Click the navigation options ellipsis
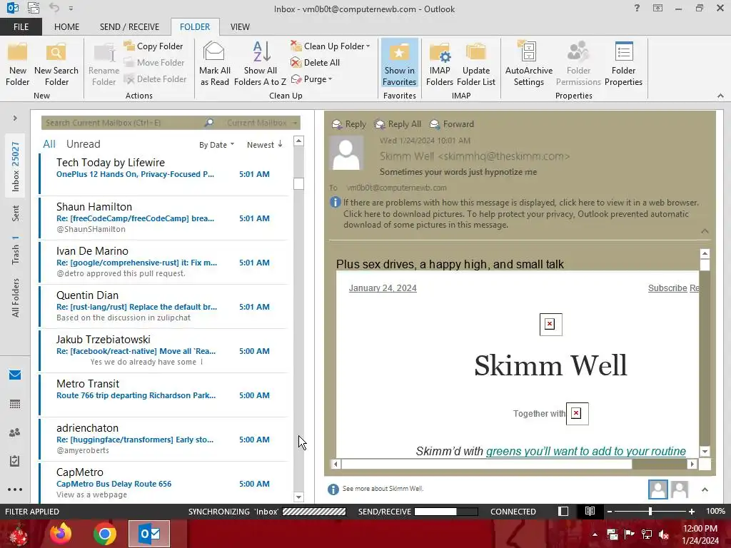This screenshot has height=548, width=731. coord(15,489)
